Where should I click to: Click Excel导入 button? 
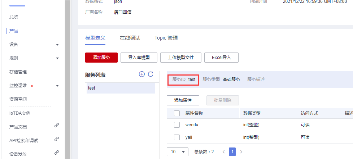[222, 58]
